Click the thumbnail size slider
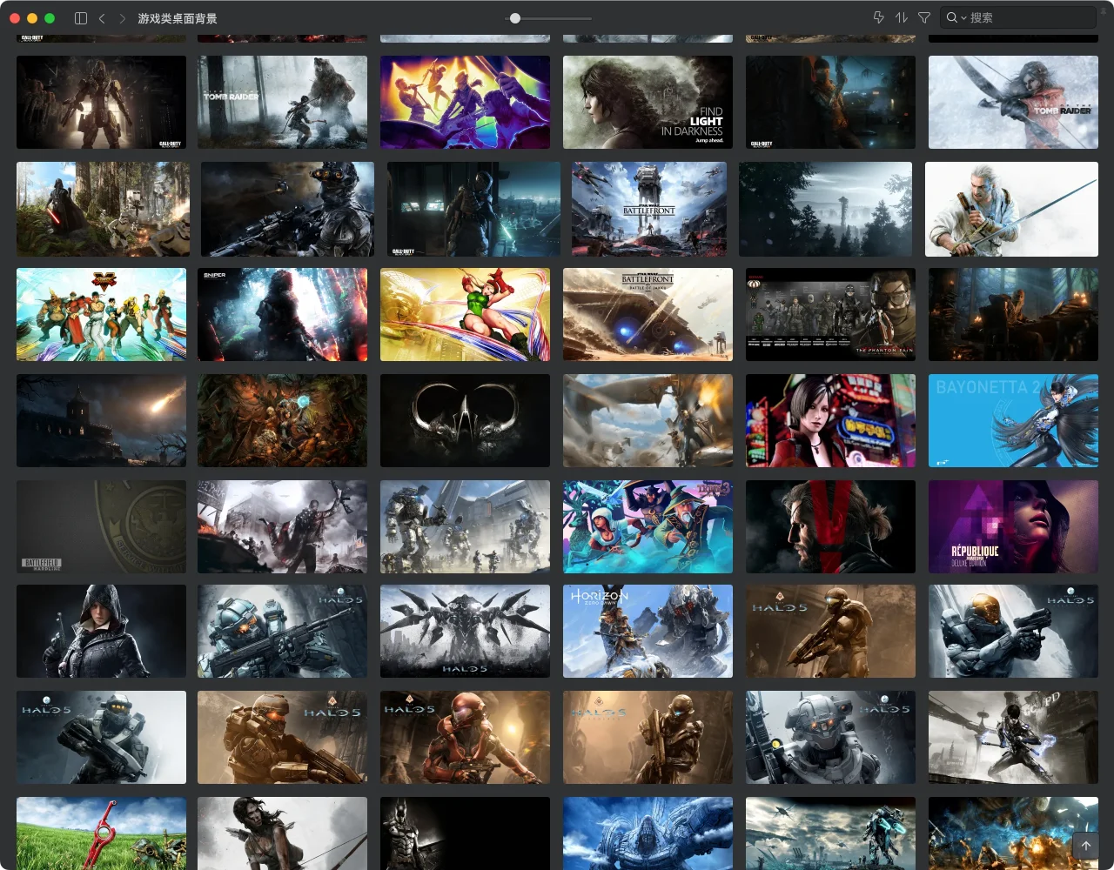The width and height of the screenshot is (1114, 870). tap(548, 18)
